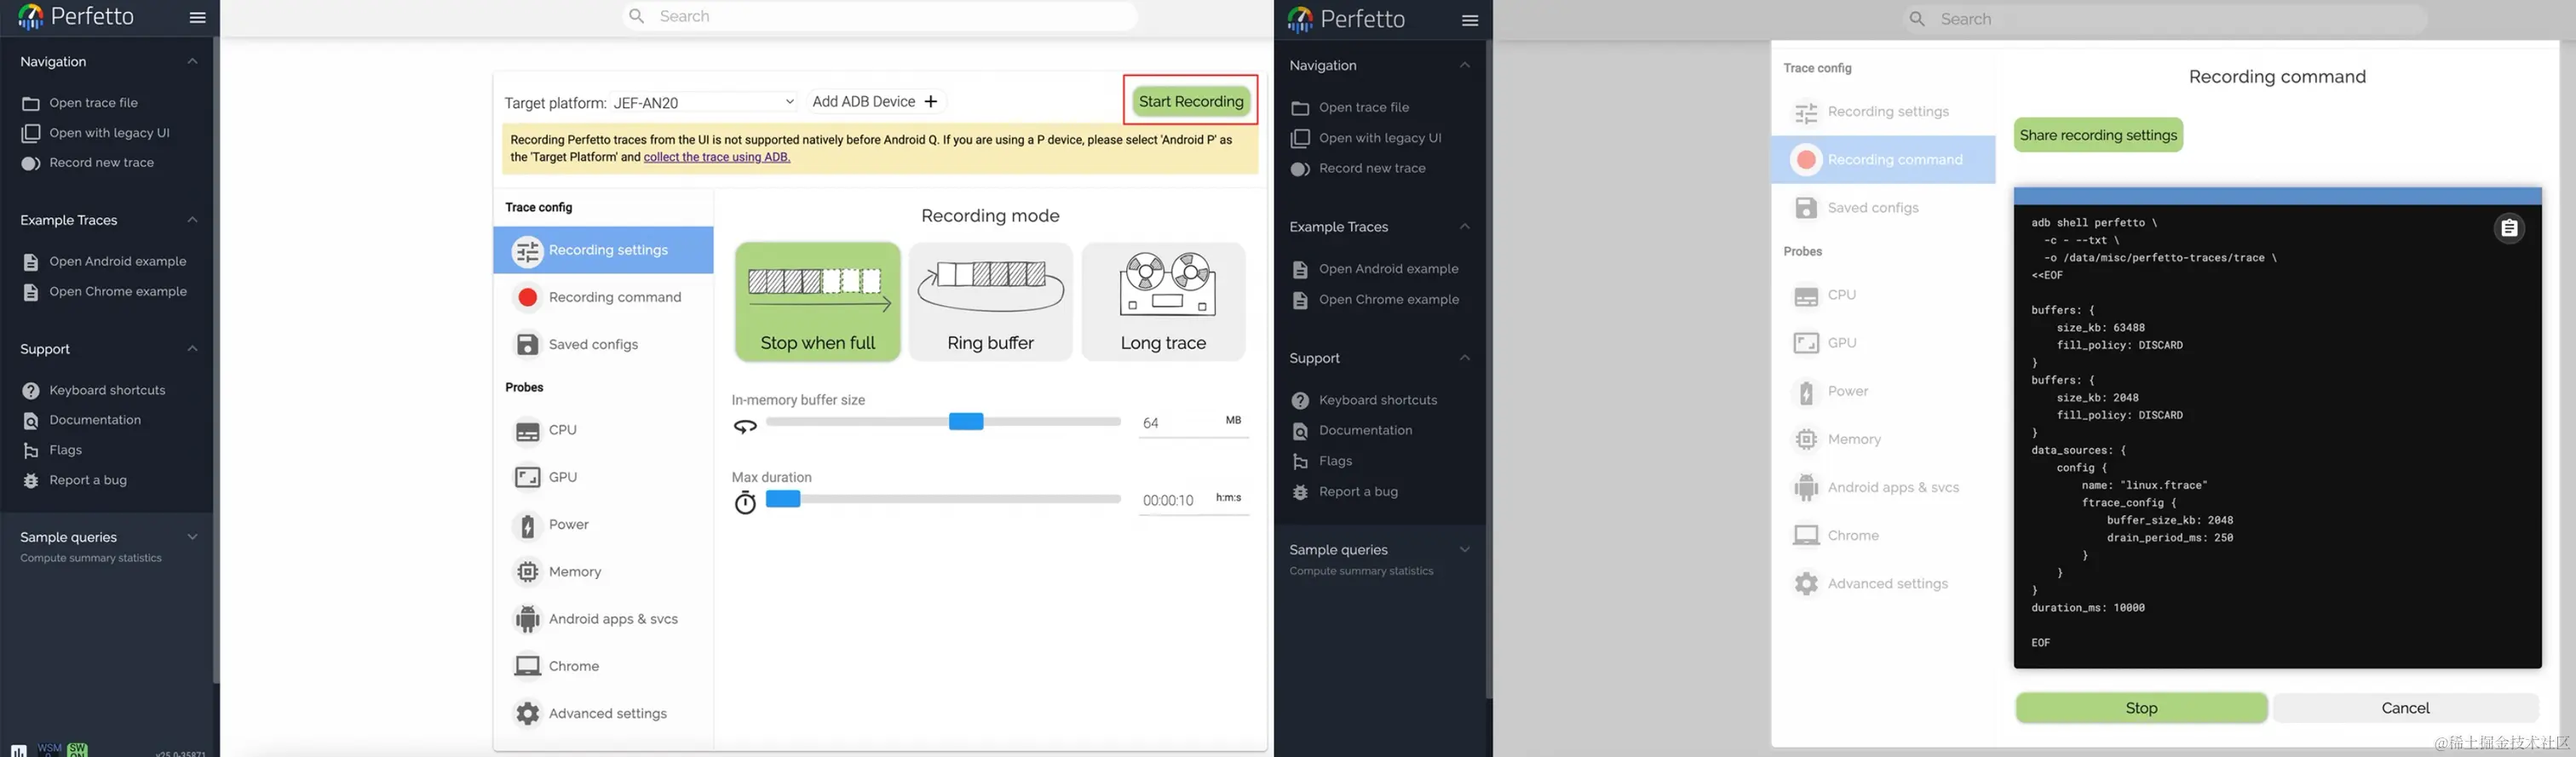Image resolution: width=2576 pixels, height=757 pixels.
Task: Click Open trace file folder icon in left sidebar
Action: (31, 103)
